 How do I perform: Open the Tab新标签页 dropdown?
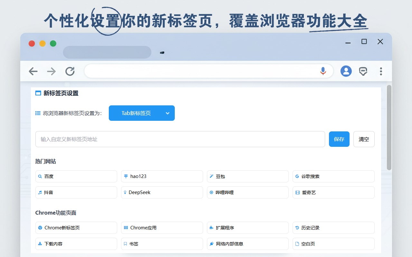[142, 113]
